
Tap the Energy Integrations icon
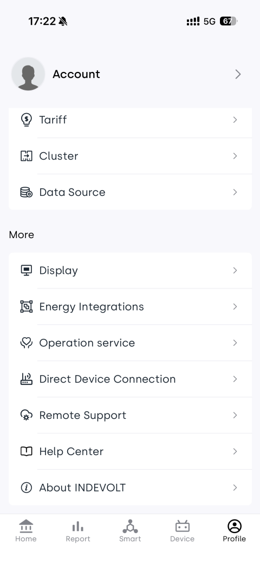click(x=26, y=307)
